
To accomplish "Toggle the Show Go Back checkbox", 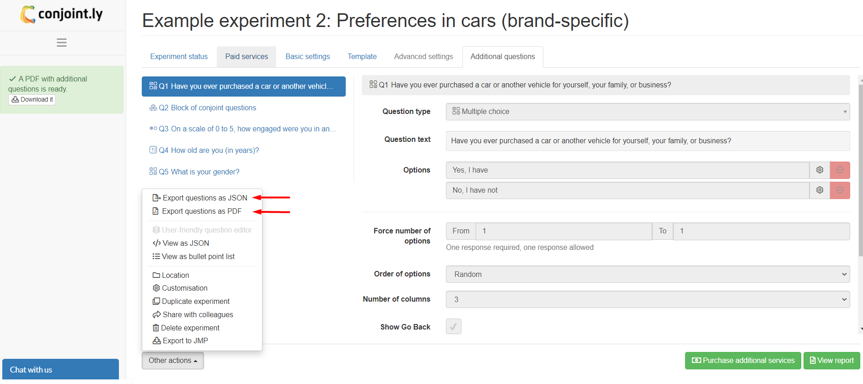I will (x=454, y=327).
